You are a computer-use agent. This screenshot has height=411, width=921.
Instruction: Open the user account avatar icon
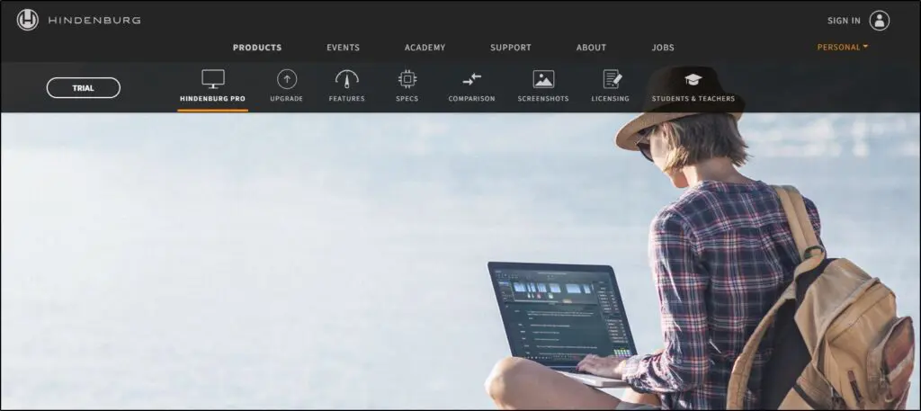(880, 21)
